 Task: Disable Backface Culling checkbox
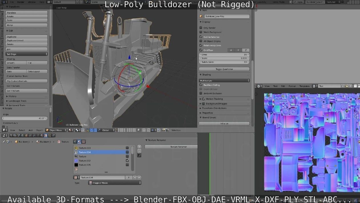tap(201, 85)
